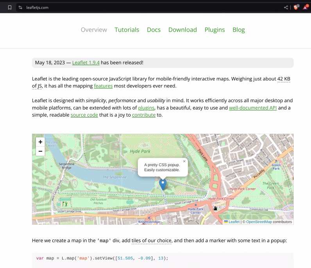This screenshot has height=268, width=311.
Task: Click the 'var map' code line
Action: point(102,258)
